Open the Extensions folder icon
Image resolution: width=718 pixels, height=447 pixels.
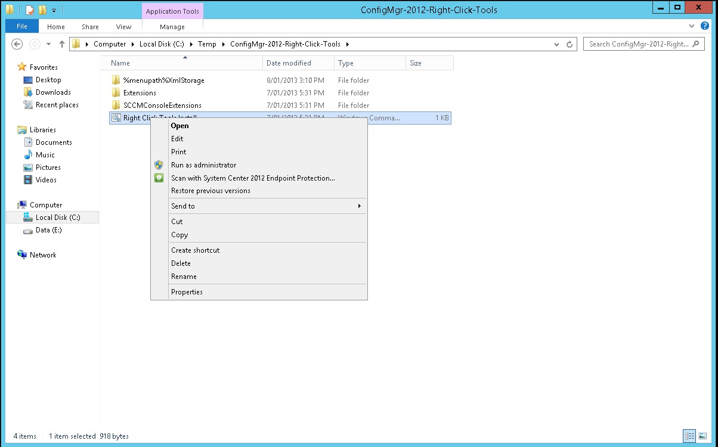[116, 93]
